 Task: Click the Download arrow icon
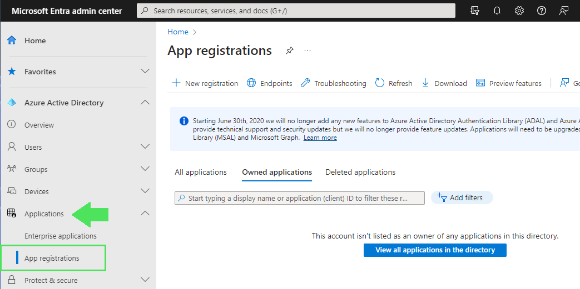coord(425,83)
